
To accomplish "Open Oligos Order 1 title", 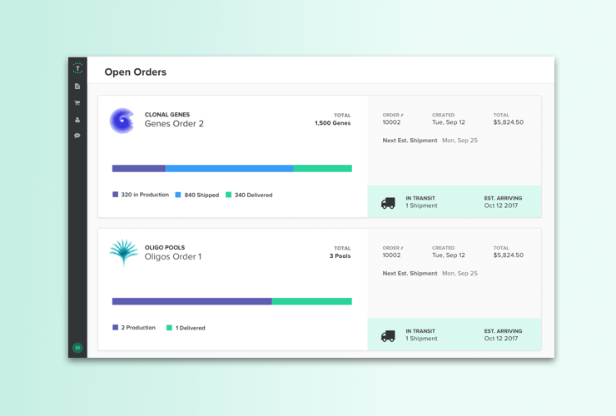I will 173,257.
